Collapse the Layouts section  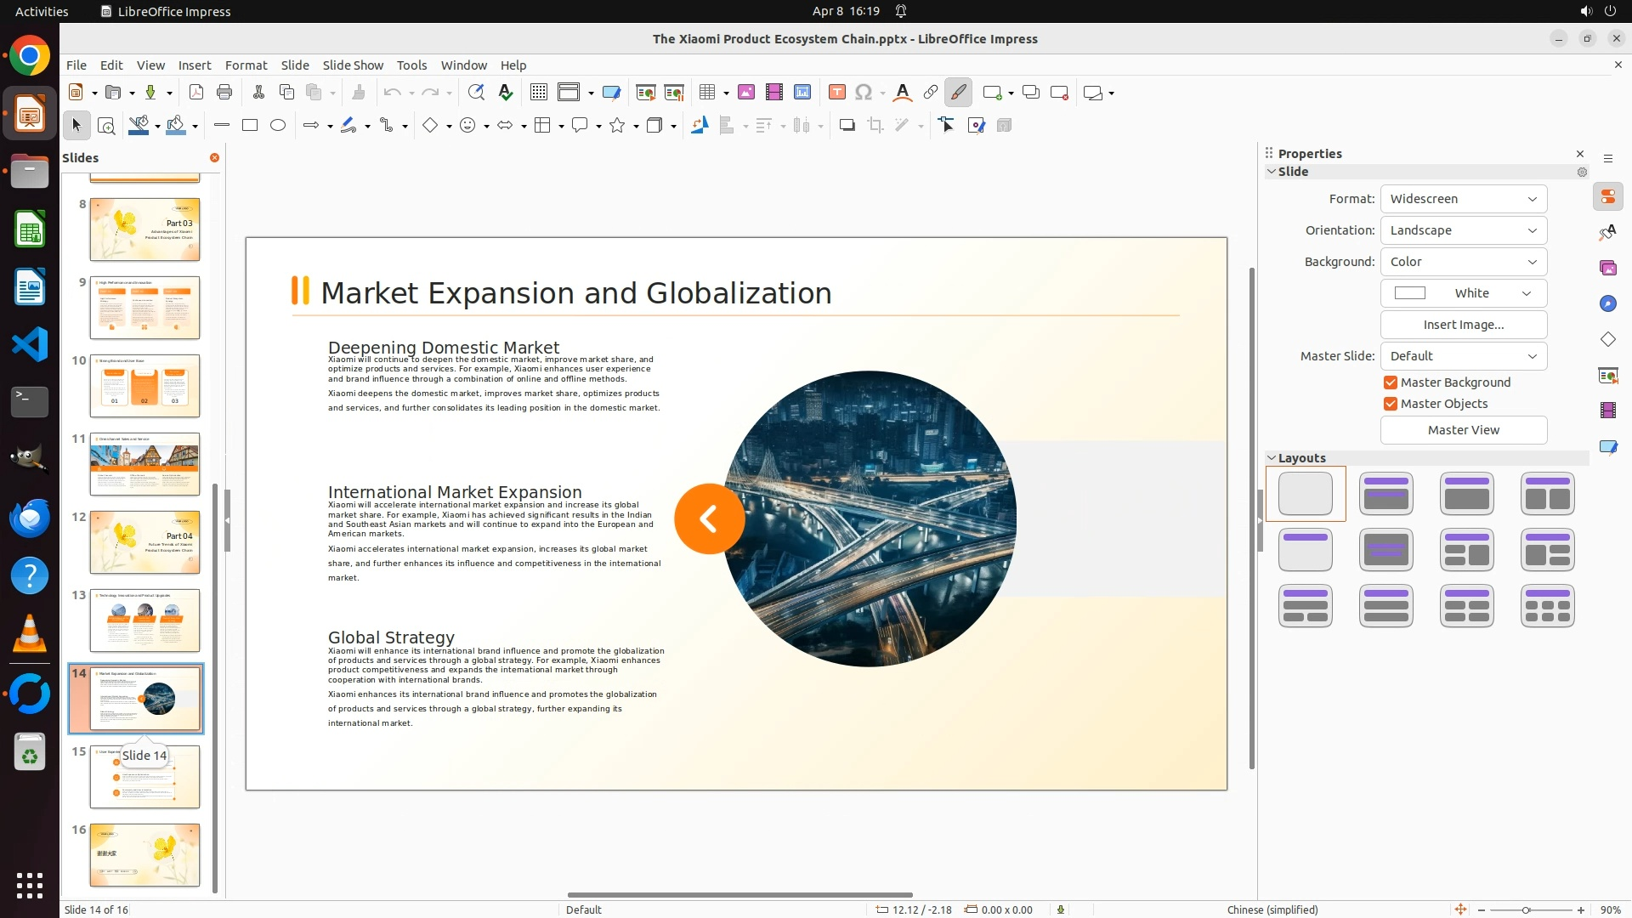click(1272, 458)
